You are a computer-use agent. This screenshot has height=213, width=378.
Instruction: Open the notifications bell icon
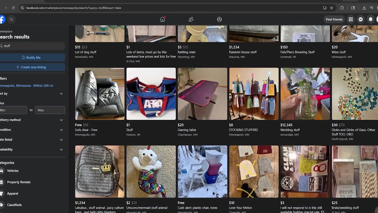[371, 19]
